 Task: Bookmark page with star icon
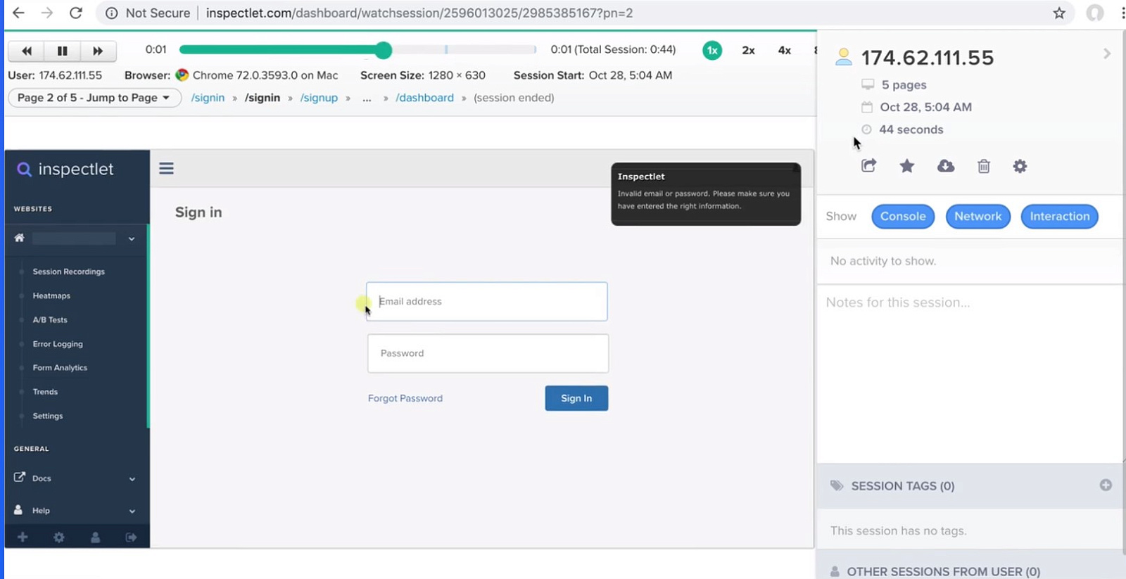1059,13
